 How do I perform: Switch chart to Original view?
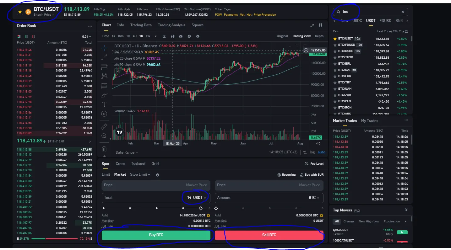point(282,36)
